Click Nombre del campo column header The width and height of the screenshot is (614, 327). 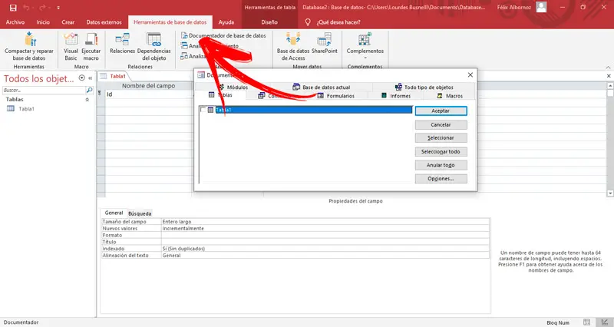coord(149,86)
